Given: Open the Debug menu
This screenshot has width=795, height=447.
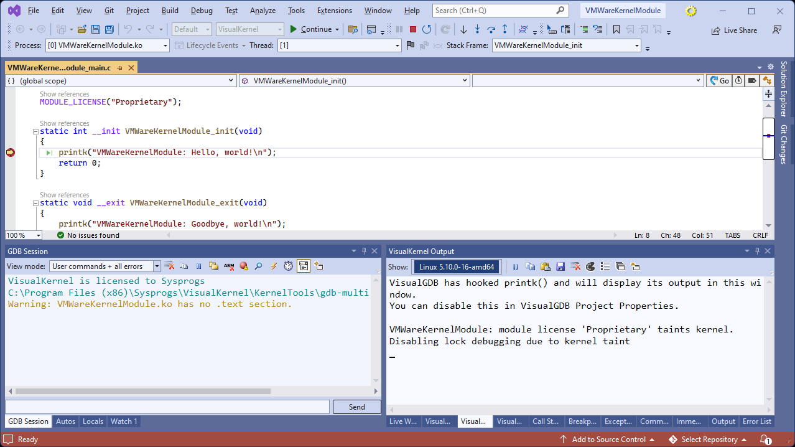Looking at the screenshot, I should 202,11.
